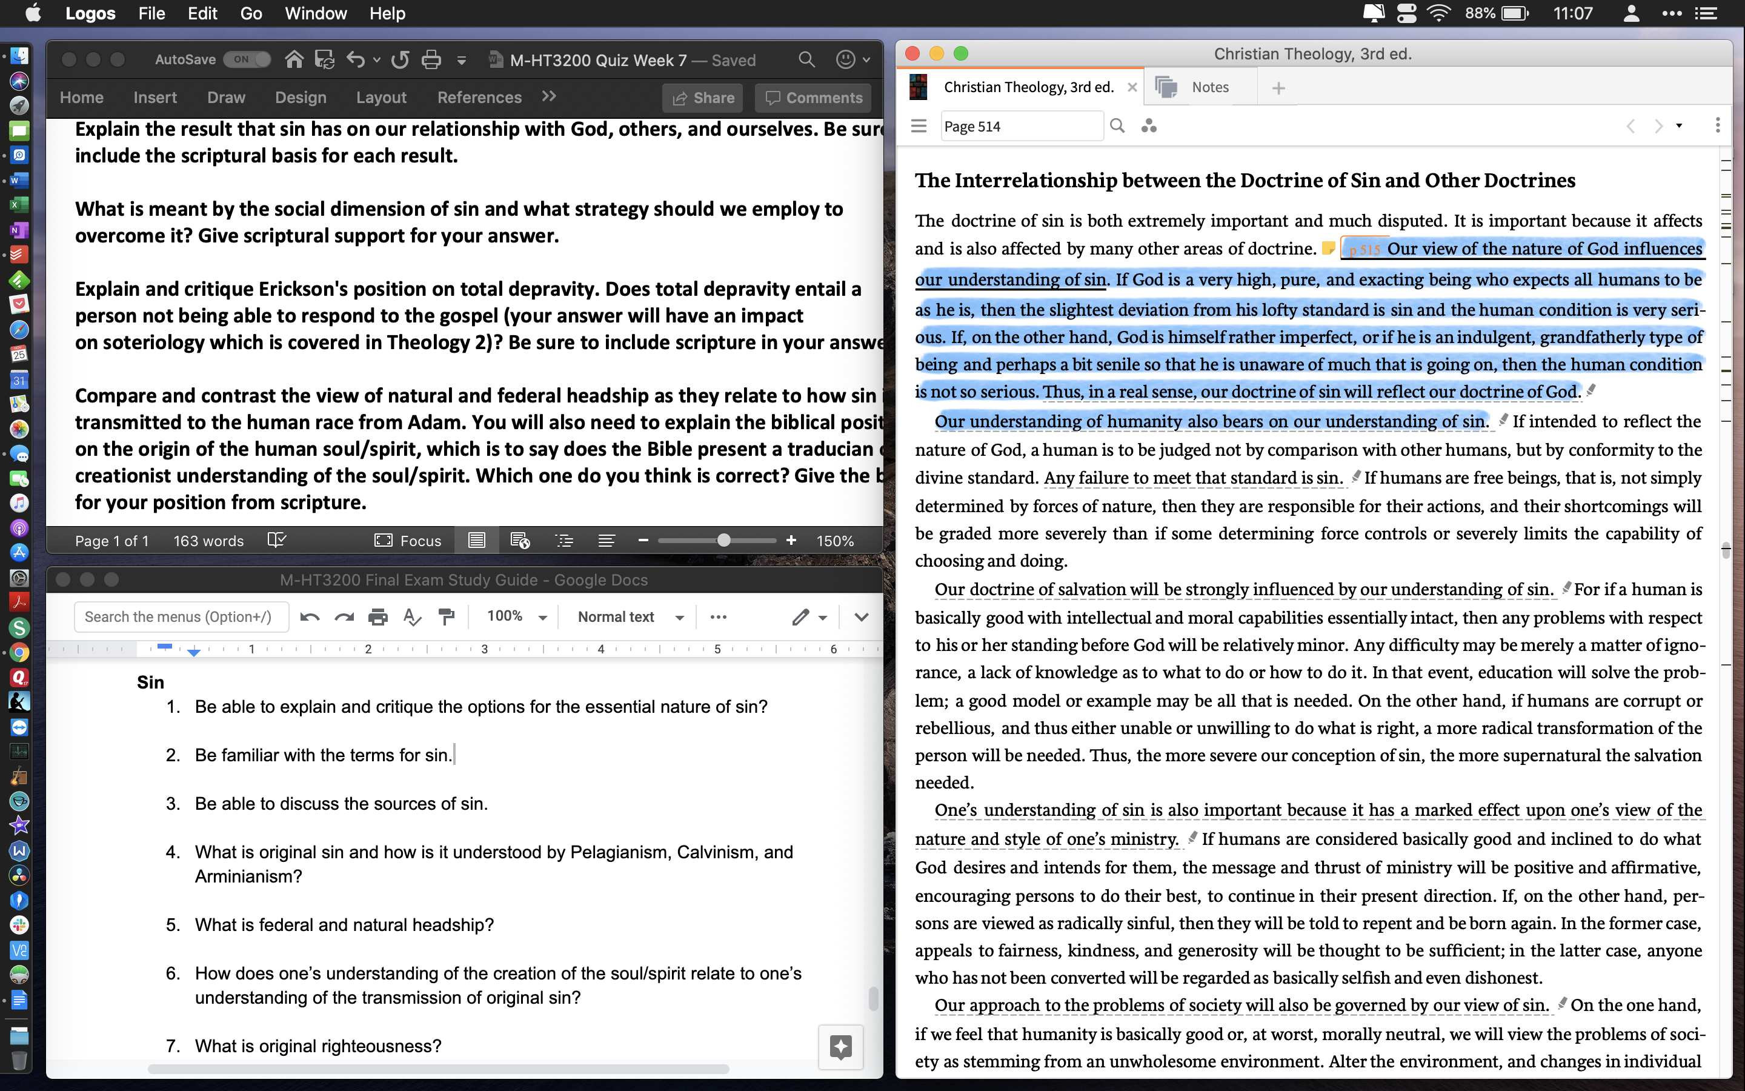Switch to Outline view in Word
1745x1091 pixels.
pyautogui.click(x=564, y=541)
